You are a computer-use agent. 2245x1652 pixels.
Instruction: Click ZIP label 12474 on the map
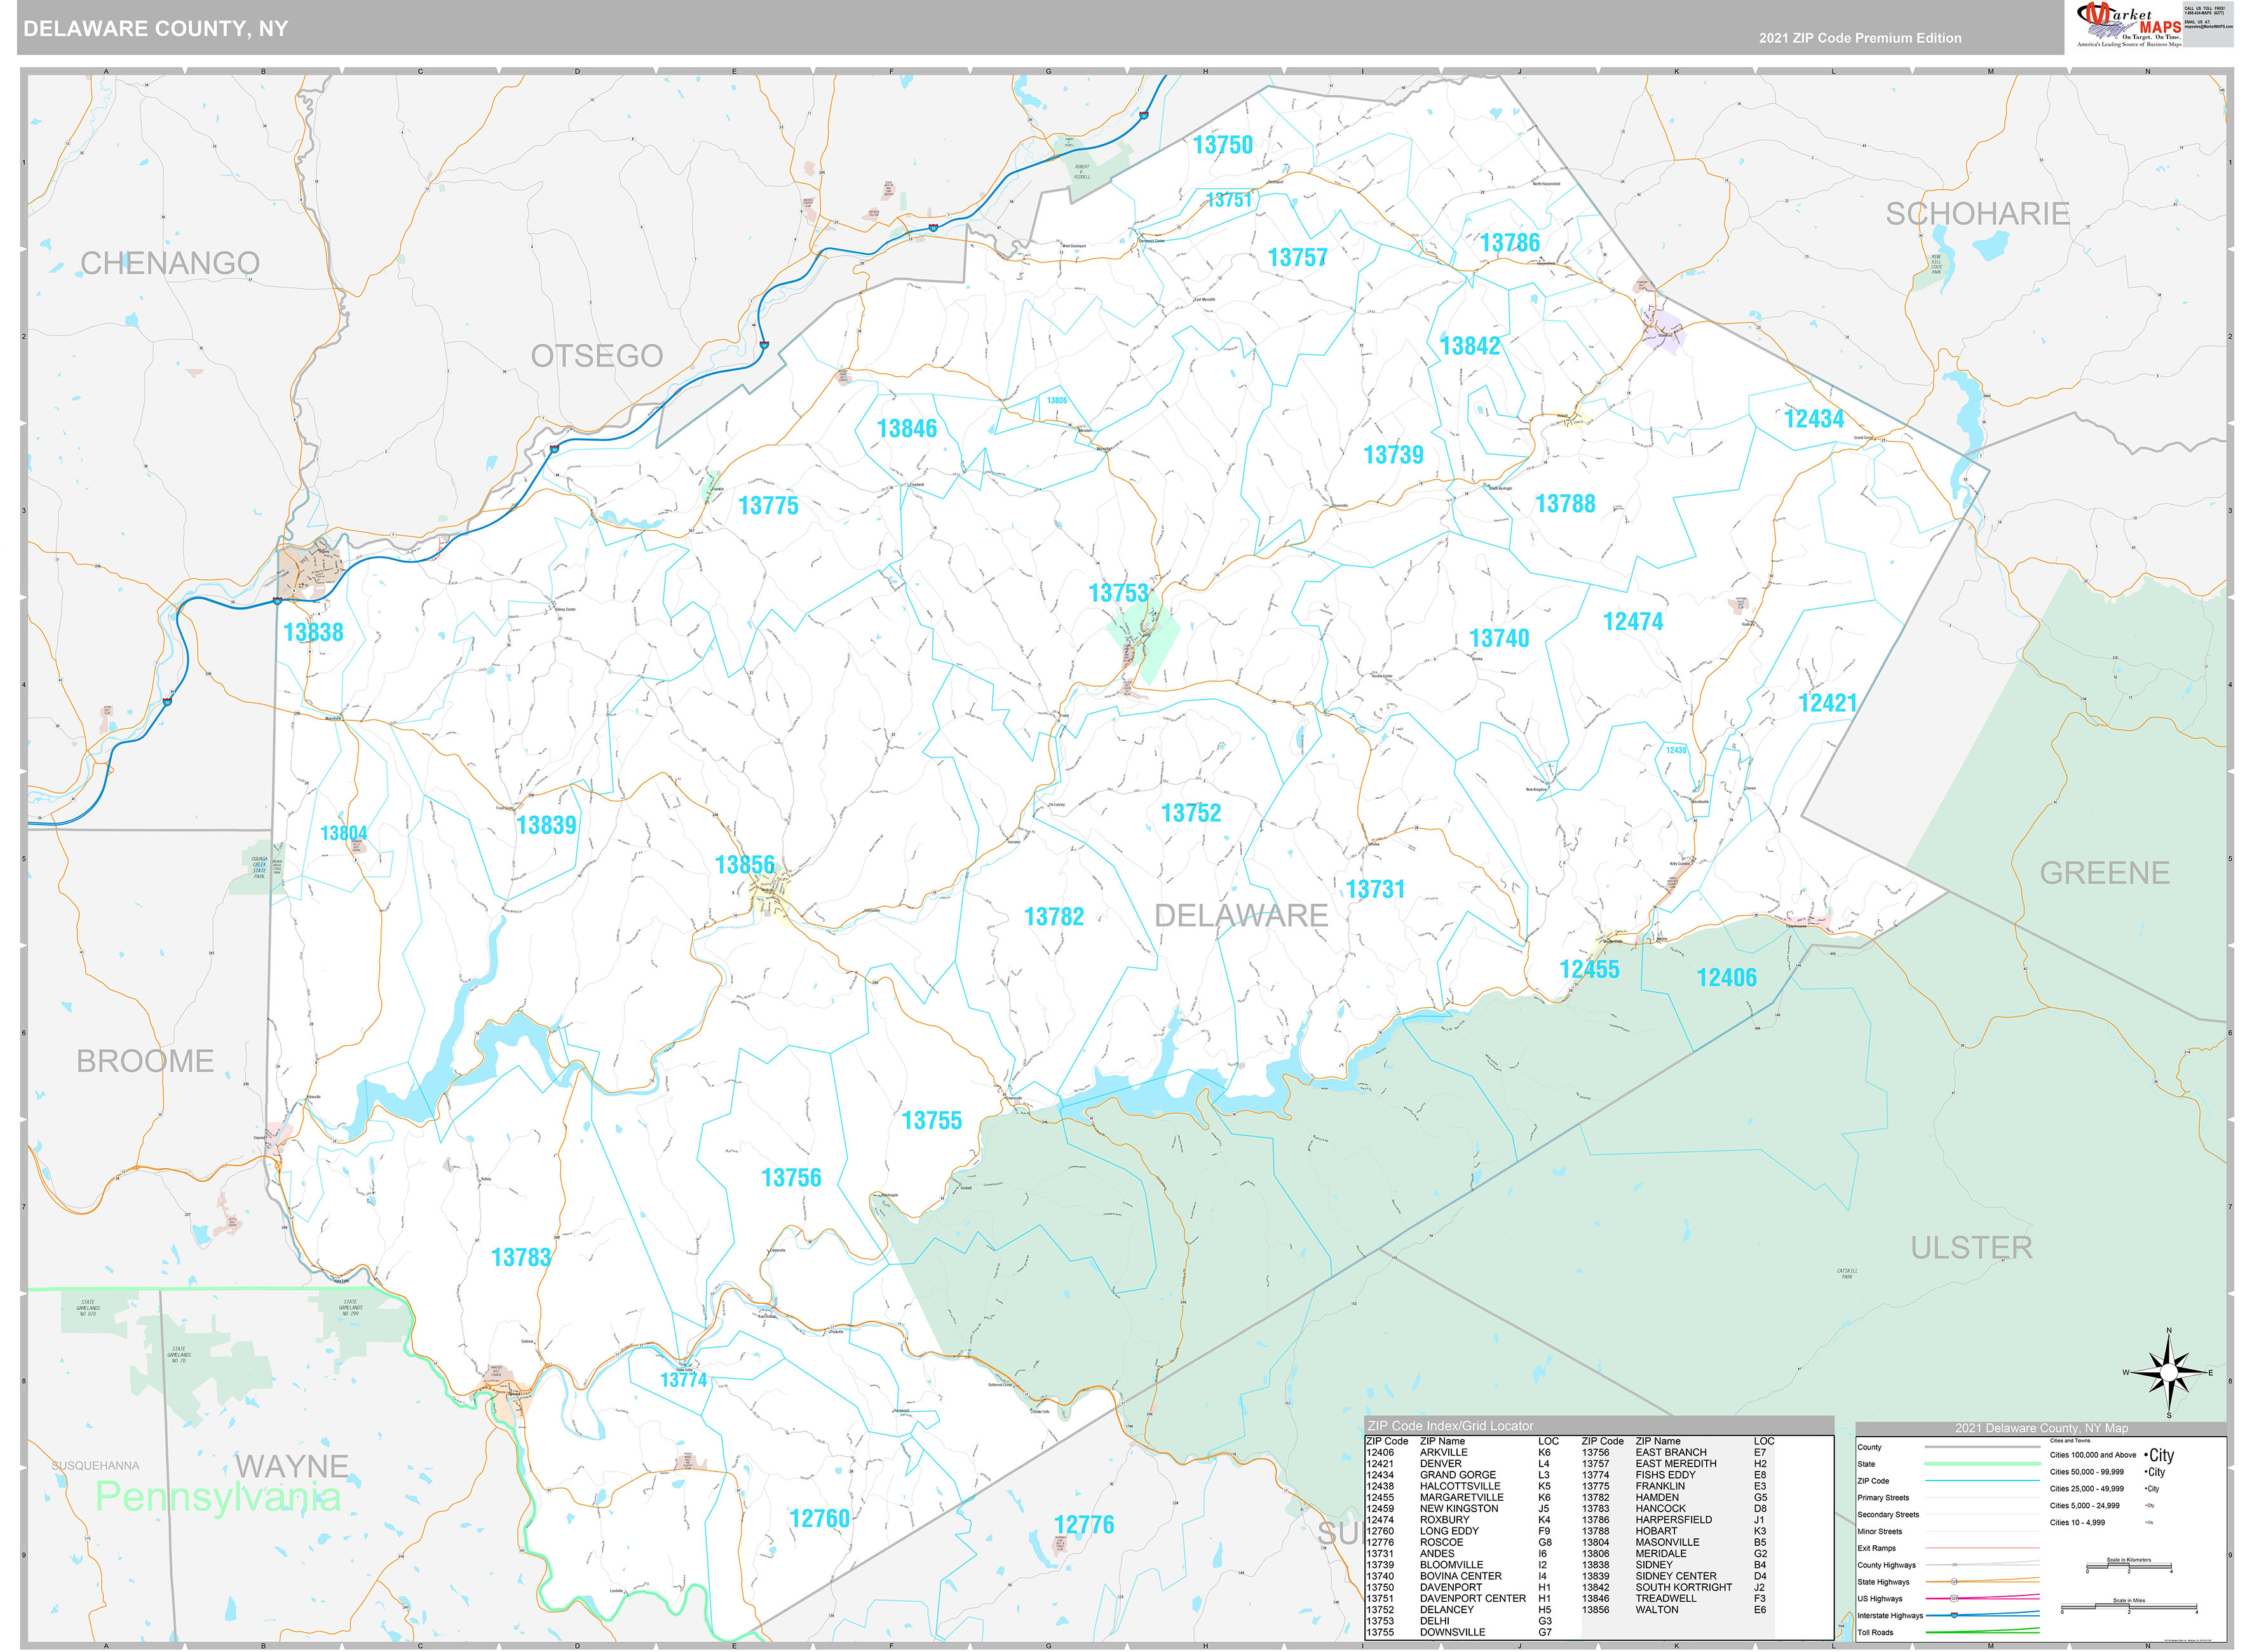click(x=1633, y=622)
